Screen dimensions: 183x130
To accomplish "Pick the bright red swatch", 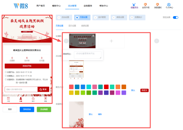I will point(106,87).
